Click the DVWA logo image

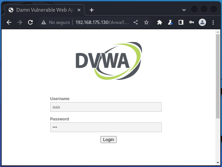109,61
